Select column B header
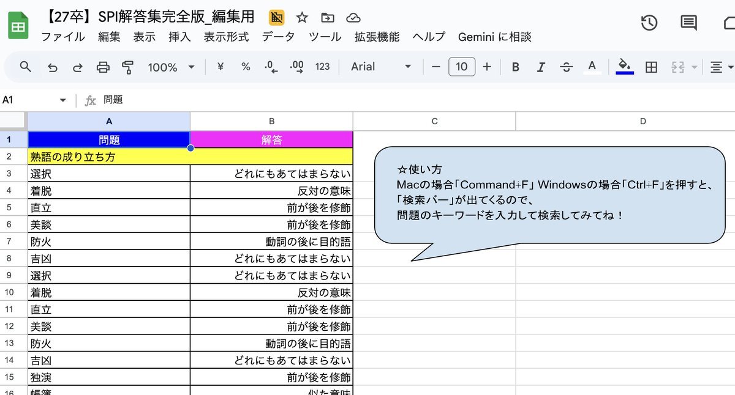735x395 pixels. pos(271,121)
